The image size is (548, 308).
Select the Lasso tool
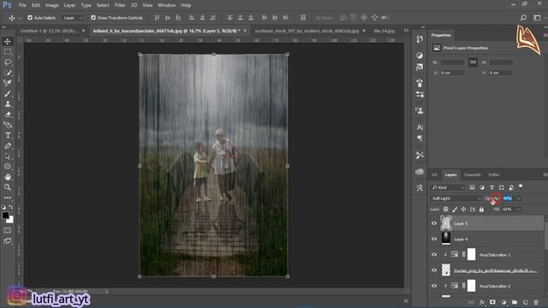pyautogui.click(x=8, y=62)
